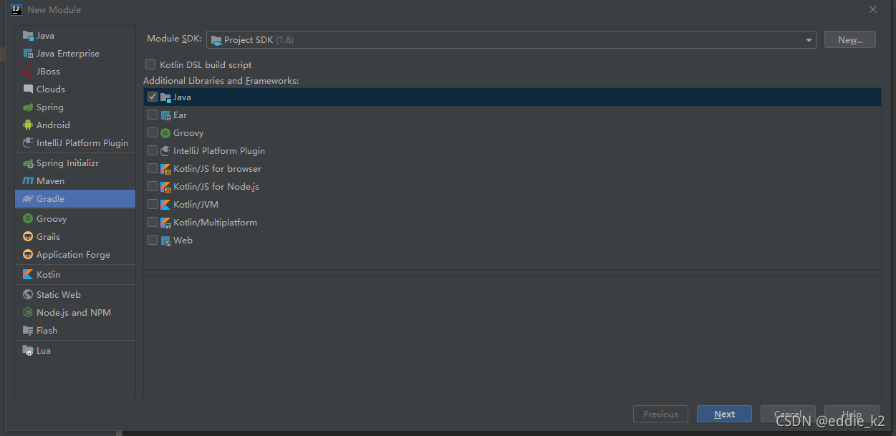
Task: Click the Previous button
Action: pyautogui.click(x=660, y=414)
